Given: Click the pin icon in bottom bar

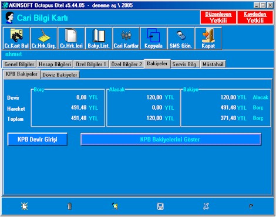Looking at the screenshot, I should [115, 206].
